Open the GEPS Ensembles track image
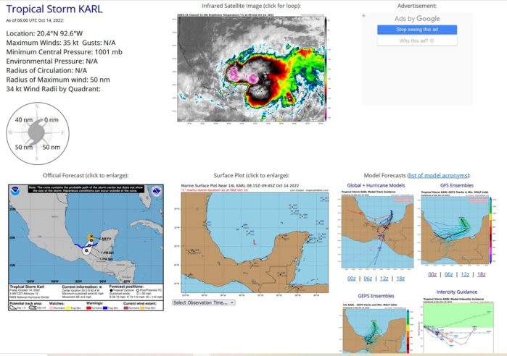 [x=375, y=329]
